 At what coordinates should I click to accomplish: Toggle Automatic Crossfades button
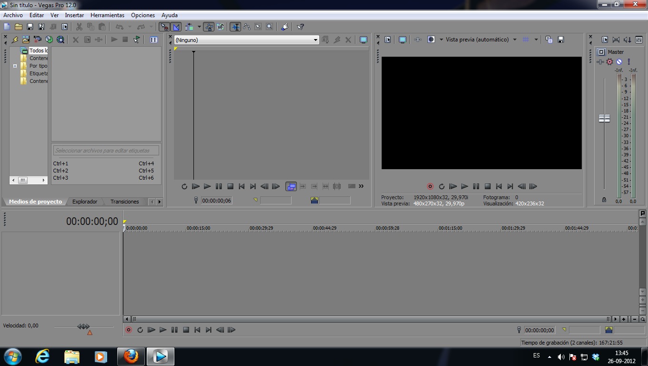click(x=176, y=27)
